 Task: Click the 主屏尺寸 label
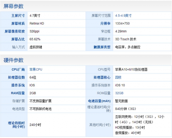coord(18,16)
